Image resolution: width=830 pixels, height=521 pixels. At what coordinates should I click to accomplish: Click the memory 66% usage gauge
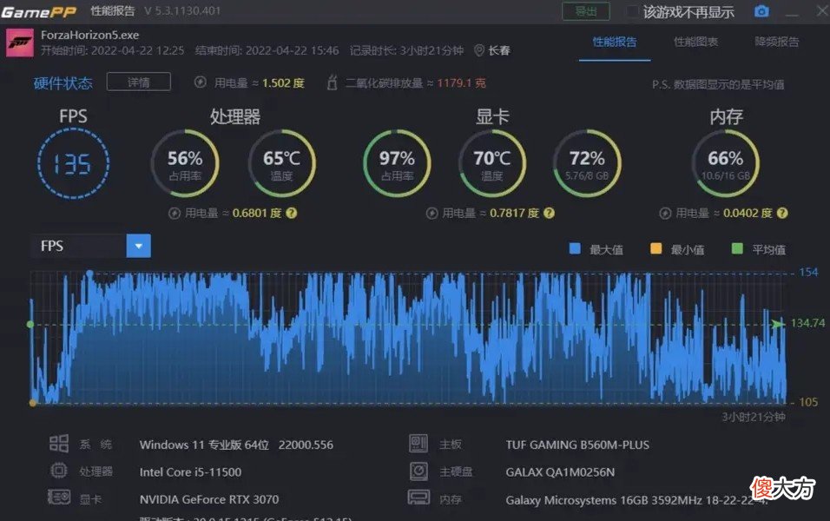click(x=726, y=163)
